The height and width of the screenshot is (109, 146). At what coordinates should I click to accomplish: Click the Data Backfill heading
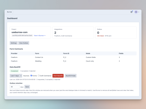pos(15,67)
